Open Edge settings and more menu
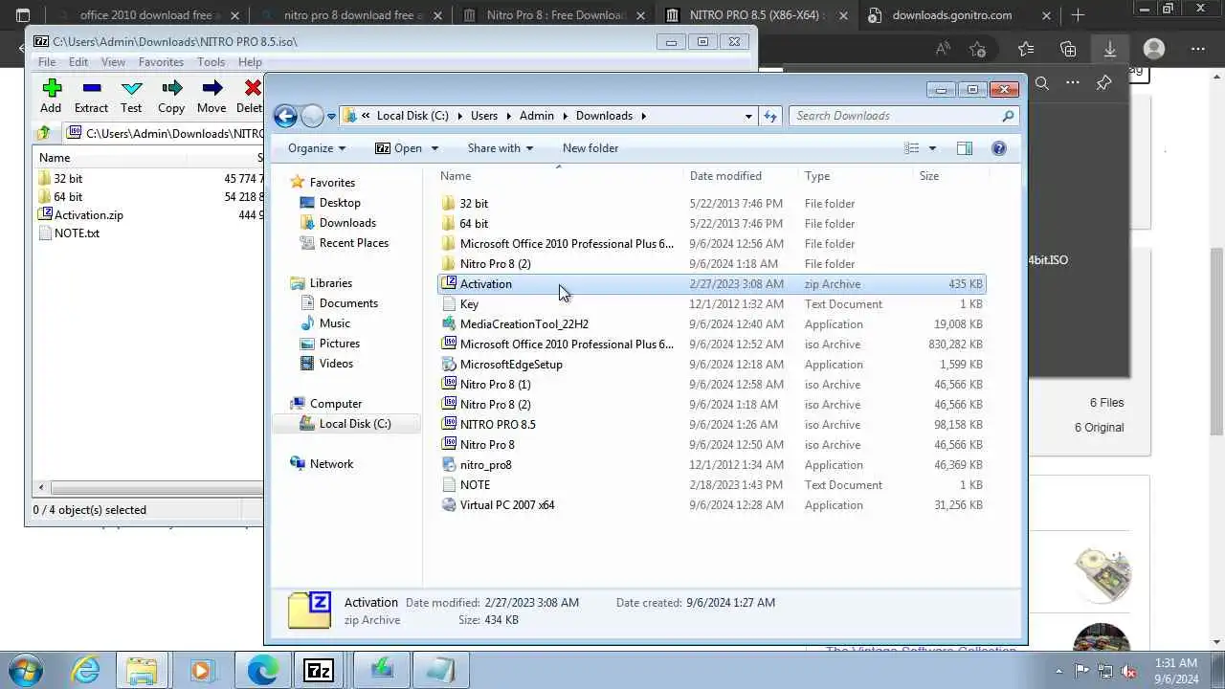 click(x=1198, y=49)
